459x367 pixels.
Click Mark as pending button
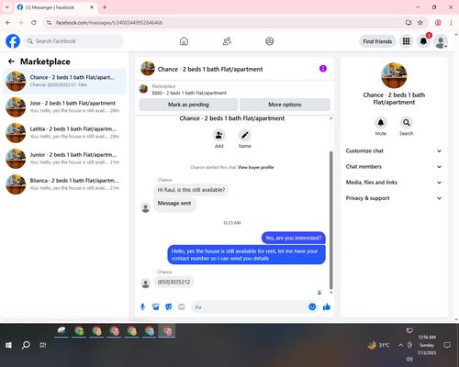click(188, 105)
